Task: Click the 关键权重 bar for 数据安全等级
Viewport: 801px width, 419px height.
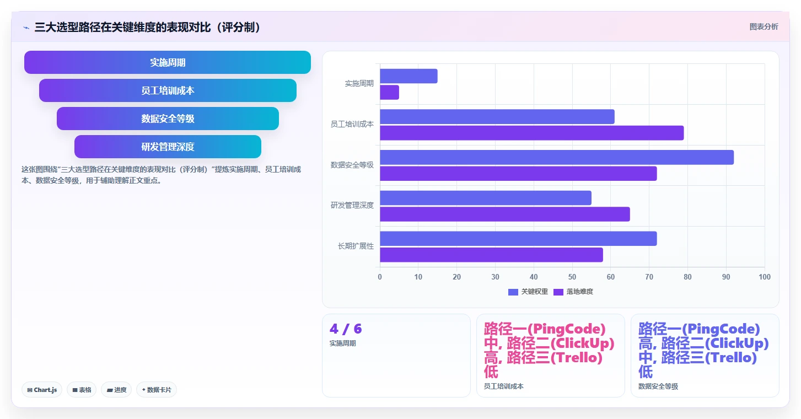Action: point(557,157)
